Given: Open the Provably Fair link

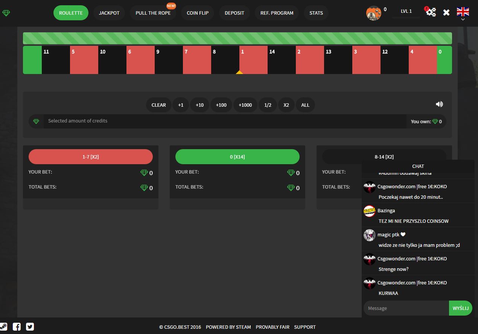Looking at the screenshot, I should [x=272, y=327].
